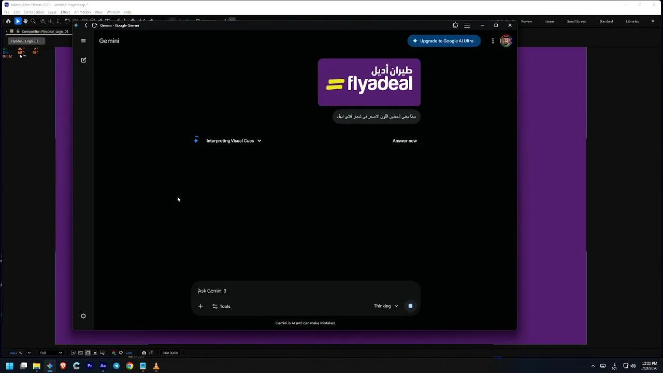
Task: Start a new chat in Gemini
Action: pos(83,60)
